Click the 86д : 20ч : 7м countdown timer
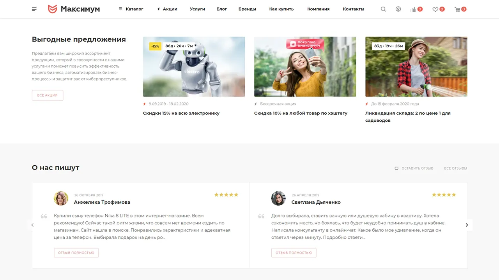This screenshot has width=499, height=280. [x=179, y=46]
